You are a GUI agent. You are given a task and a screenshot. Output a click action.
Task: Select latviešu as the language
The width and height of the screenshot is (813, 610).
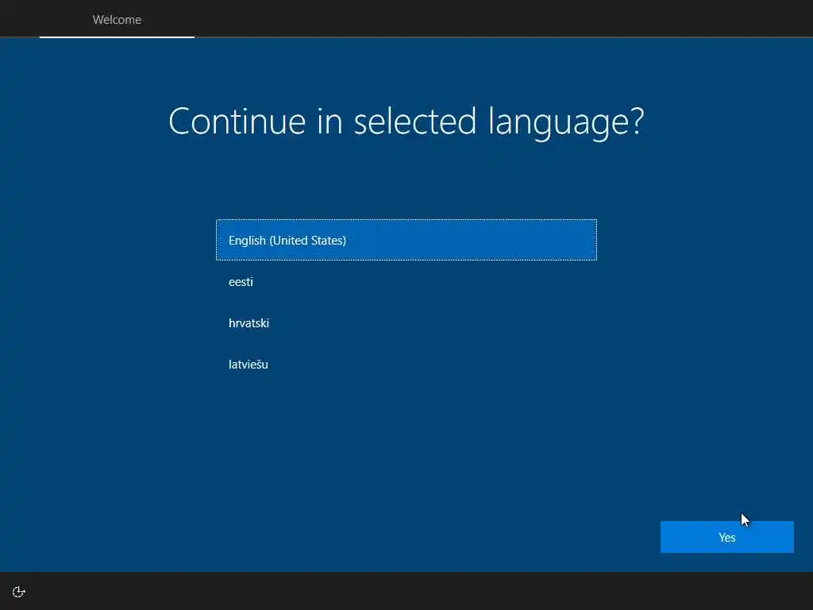click(x=406, y=364)
